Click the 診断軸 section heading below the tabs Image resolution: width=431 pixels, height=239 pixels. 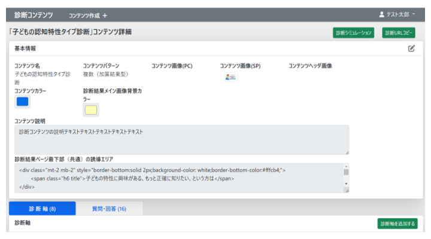22,223
